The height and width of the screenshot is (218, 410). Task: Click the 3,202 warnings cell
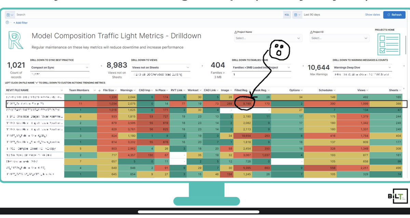pos(127,142)
